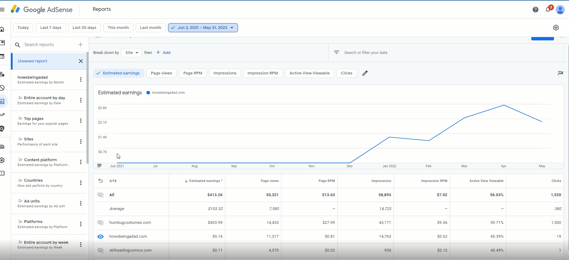This screenshot has width=569, height=260.
Task: Add a new report with plus icon
Action: [x=80, y=45]
